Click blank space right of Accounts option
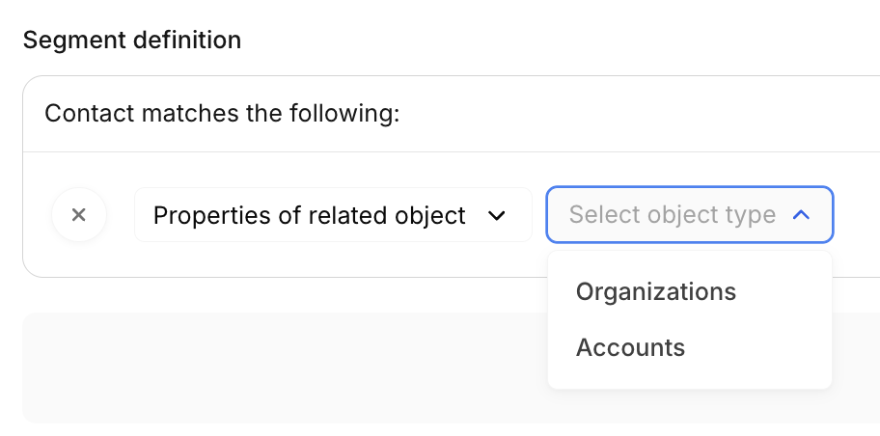The height and width of the screenshot is (436, 880). click(x=762, y=347)
